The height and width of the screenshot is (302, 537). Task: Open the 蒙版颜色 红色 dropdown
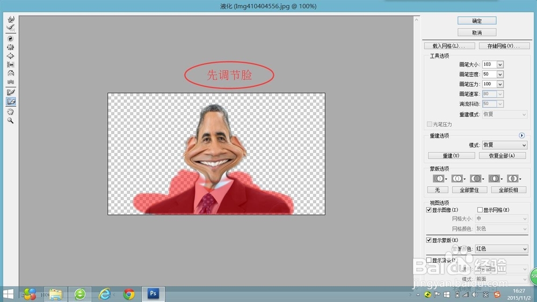[x=502, y=249]
